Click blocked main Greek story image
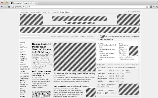Viewport: 158px width, 98px height. click(x=75, y=56)
